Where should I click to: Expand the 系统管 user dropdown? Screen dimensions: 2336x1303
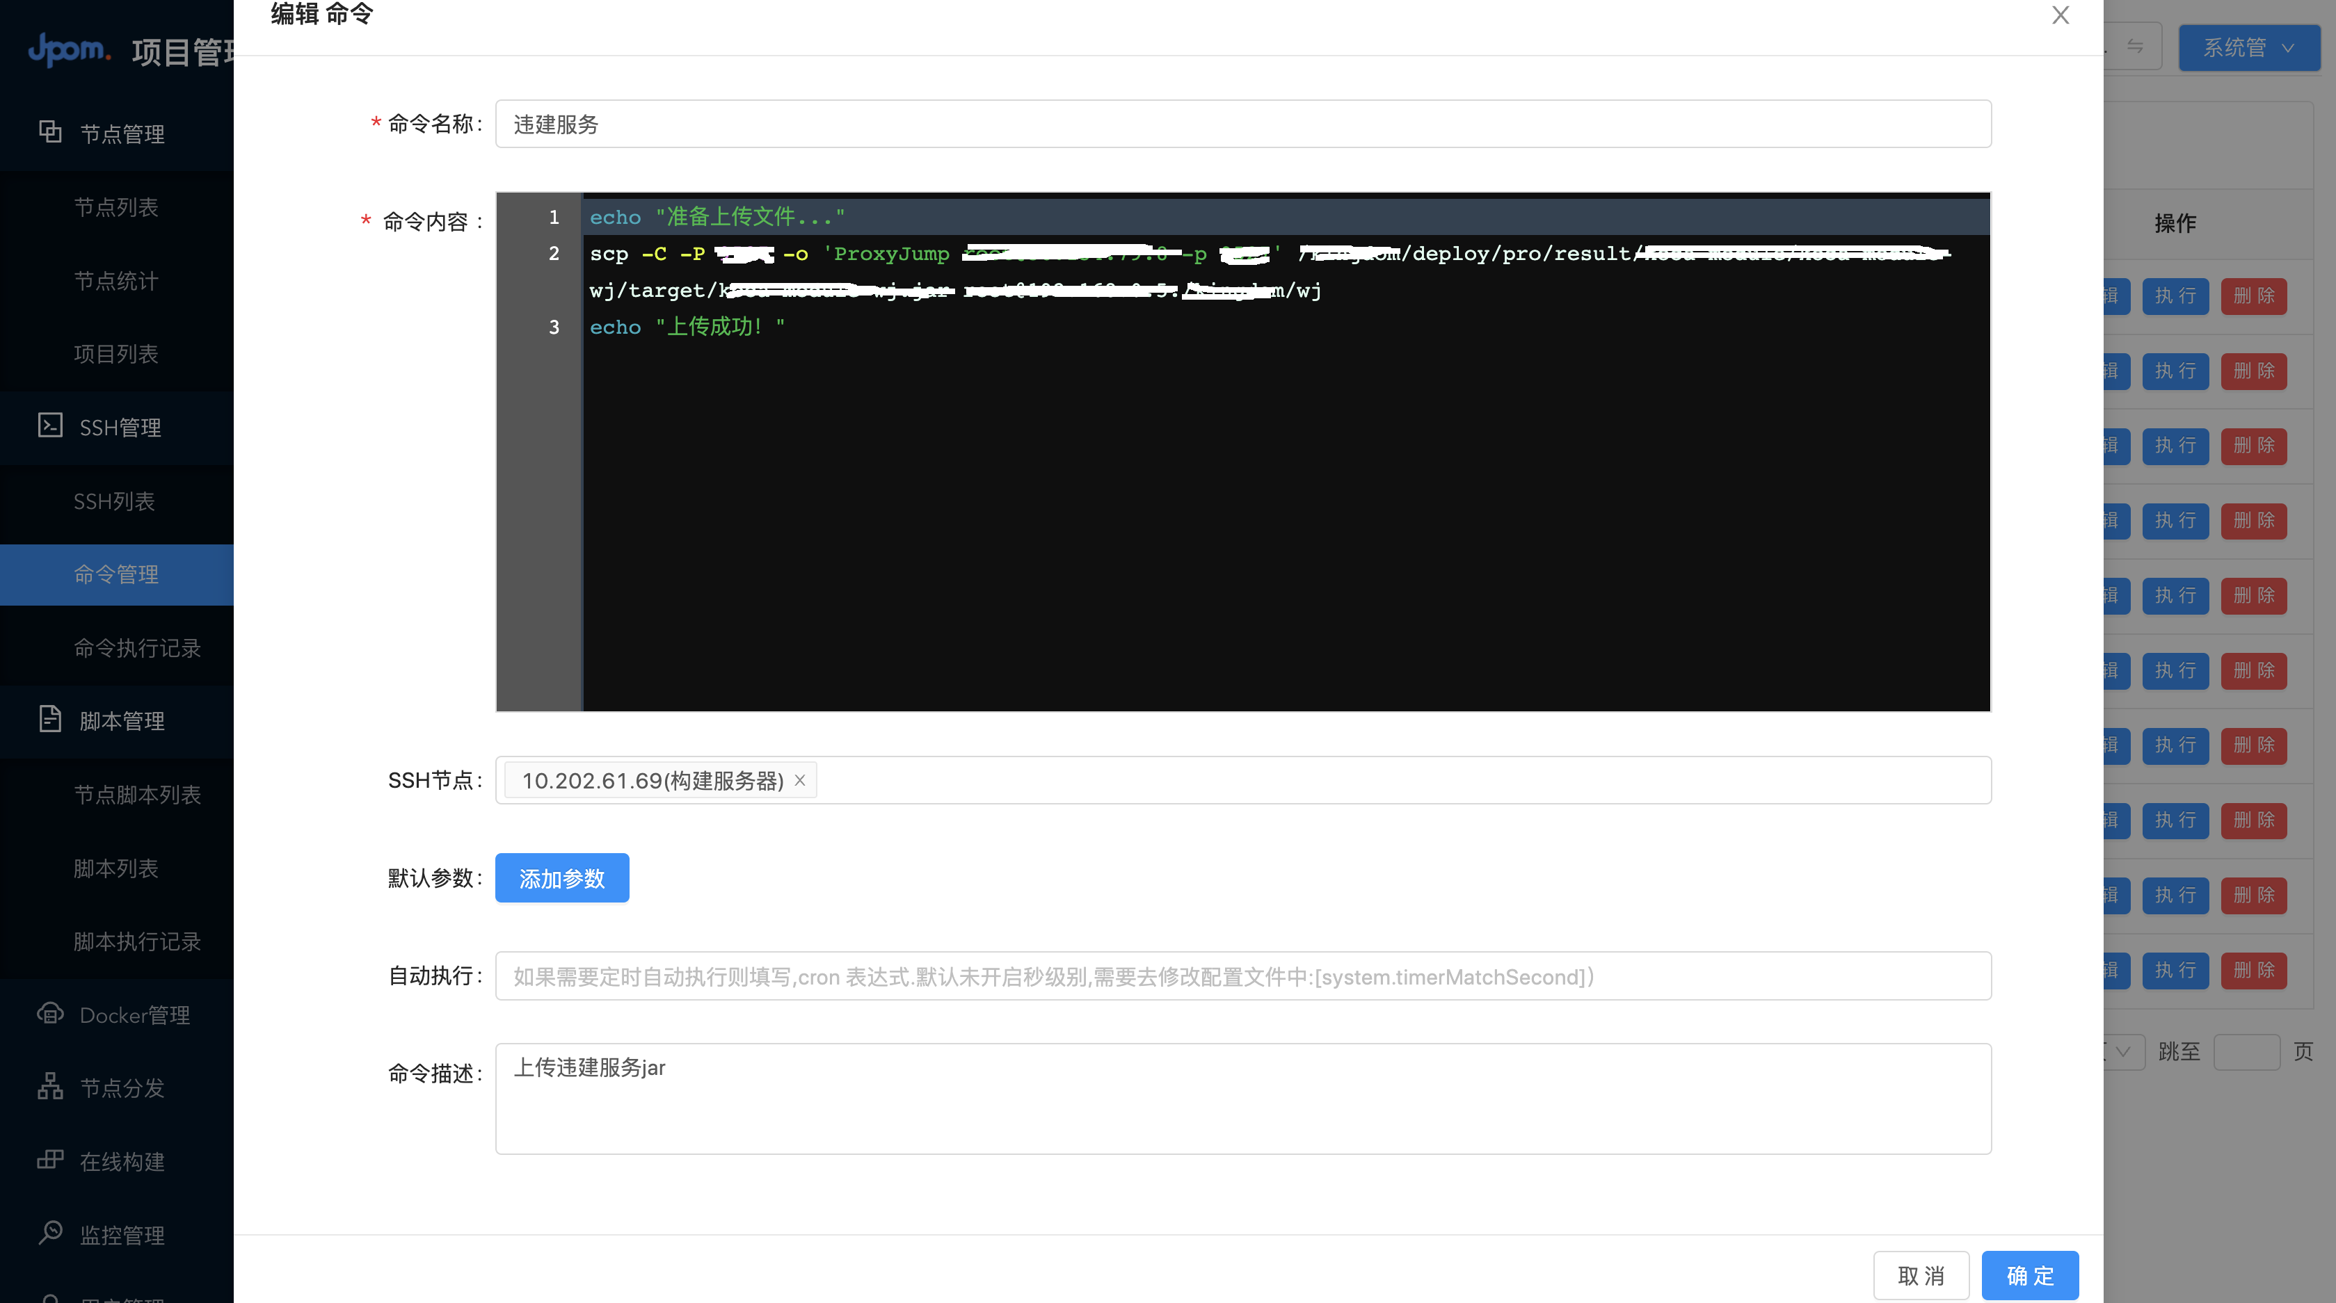(x=2248, y=47)
